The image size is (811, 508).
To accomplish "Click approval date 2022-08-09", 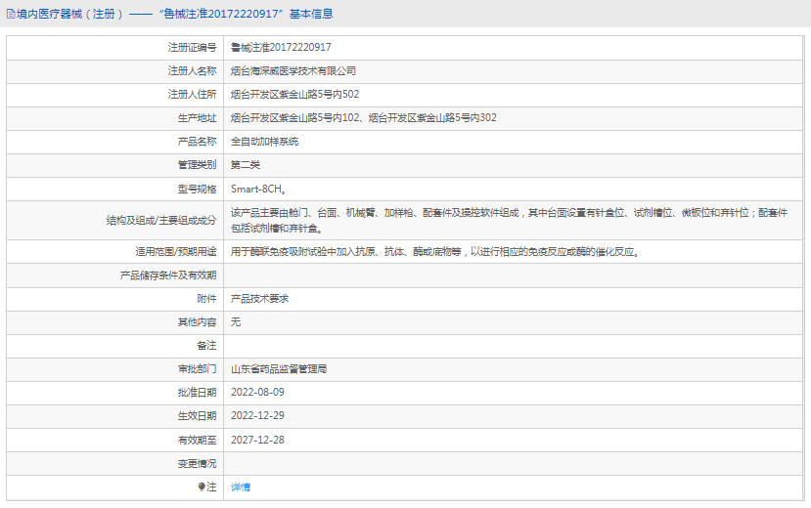I will point(257,393).
